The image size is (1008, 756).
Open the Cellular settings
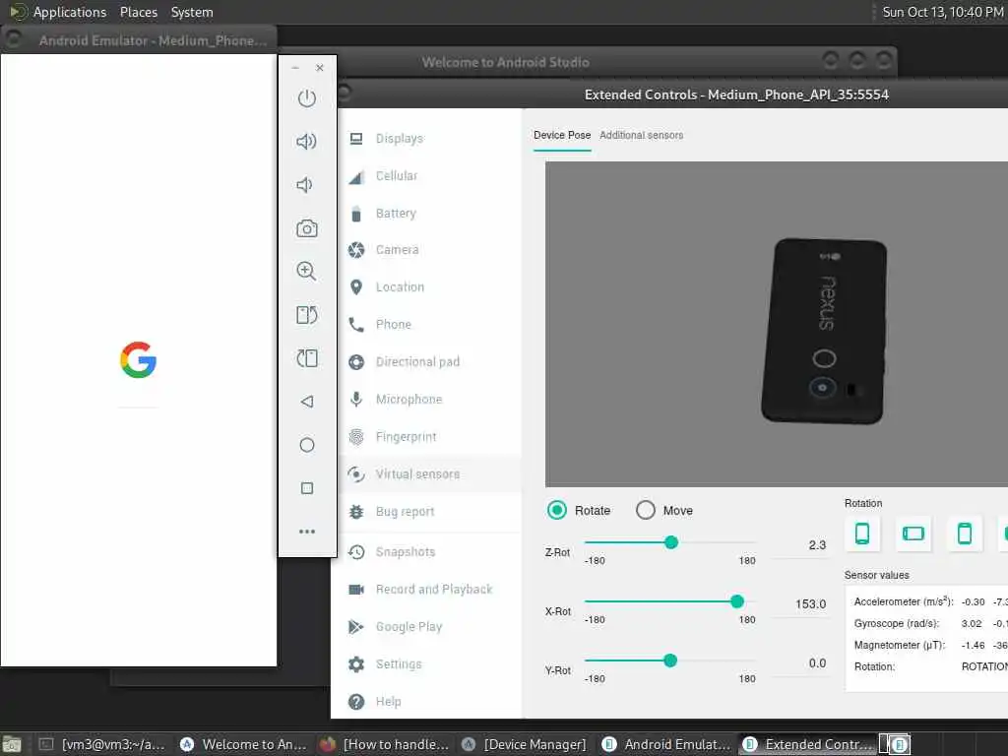[429, 176]
